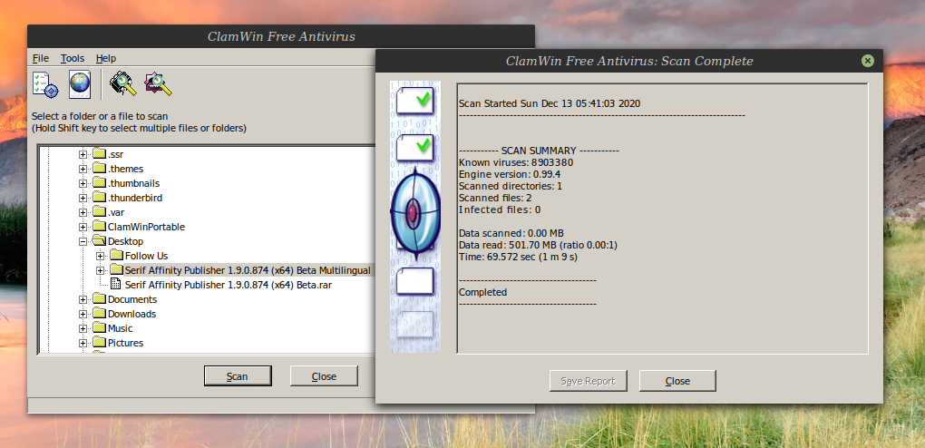Click the 'Known viruses: 8903380' line

click(x=516, y=162)
